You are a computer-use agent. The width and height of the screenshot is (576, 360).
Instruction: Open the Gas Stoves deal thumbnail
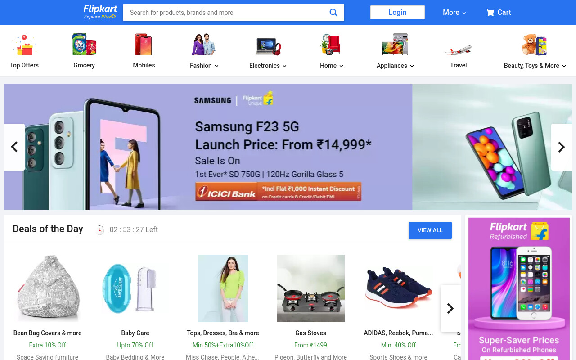pos(311,288)
